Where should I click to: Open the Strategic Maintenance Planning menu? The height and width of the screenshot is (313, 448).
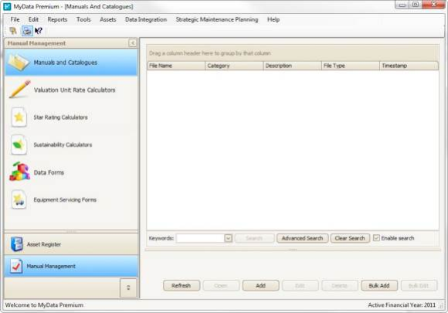click(217, 19)
